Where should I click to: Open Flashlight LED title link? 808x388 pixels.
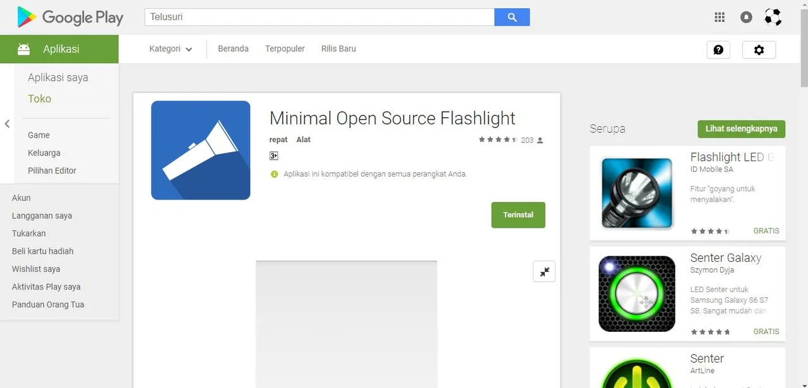pyautogui.click(x=732, y=157)
